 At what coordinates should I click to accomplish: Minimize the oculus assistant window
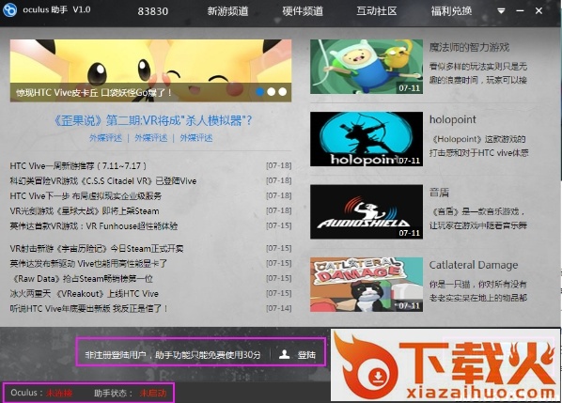click(520, 11)
